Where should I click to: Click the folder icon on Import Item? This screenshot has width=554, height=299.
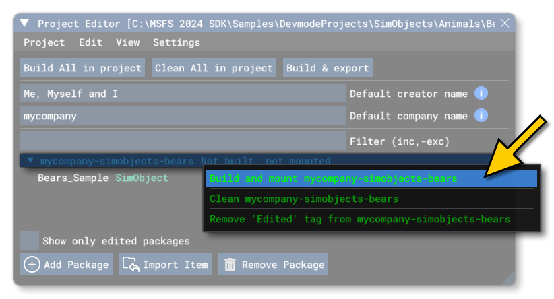(131, 265)
